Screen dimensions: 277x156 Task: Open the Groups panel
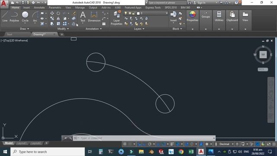coord(206,15)
